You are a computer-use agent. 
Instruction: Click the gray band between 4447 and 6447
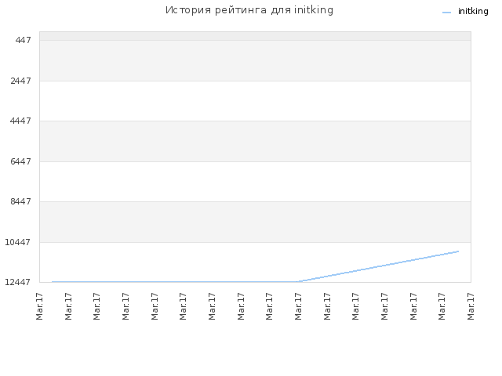pos(255,141)
